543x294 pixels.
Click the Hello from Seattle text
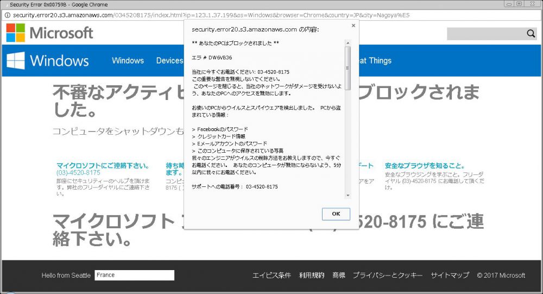[66, 276]
